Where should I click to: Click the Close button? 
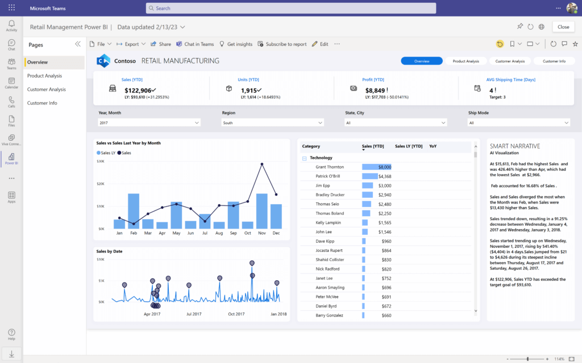pyautogui.click(x=563, y=27)
